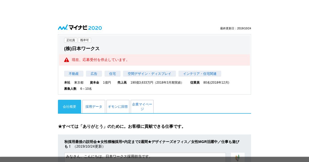Viewport: 309px width, 162px height.
Task: Click the みなさん、こんにちは message text box
Action: [145, 157]
